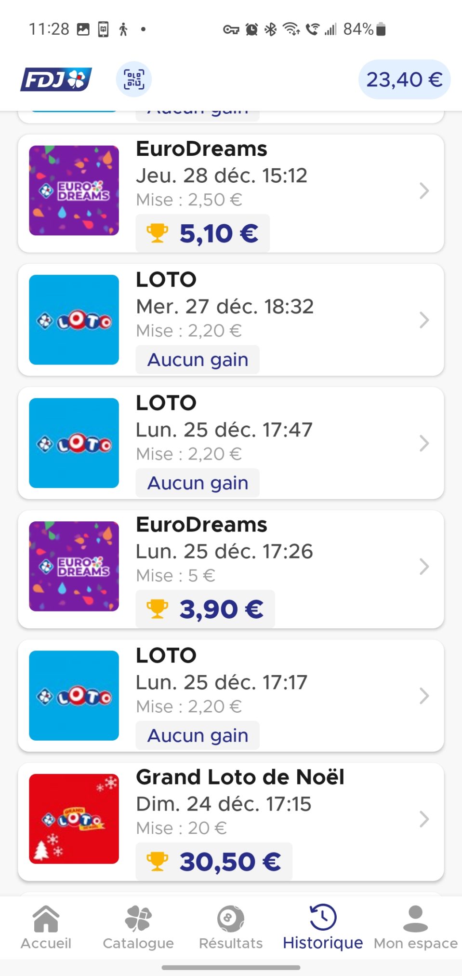Tap the 5,10 € trophy icon

pos(157,233)
